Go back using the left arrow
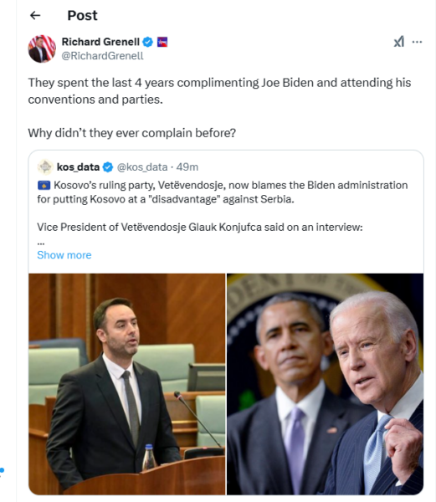 click(x=35, y=15)
